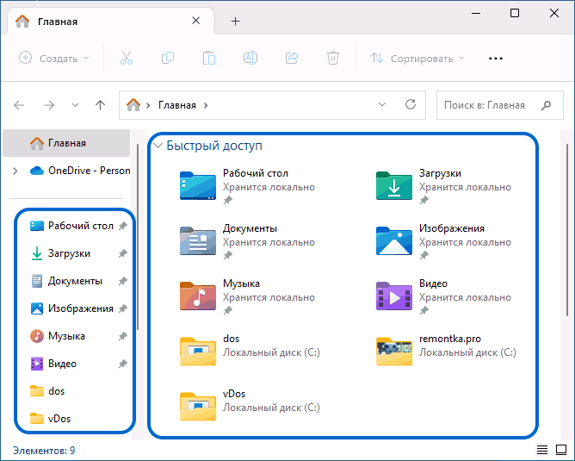Click the Rename icon in toolbar
The image size is (575, 461).
tap(250, 58)
